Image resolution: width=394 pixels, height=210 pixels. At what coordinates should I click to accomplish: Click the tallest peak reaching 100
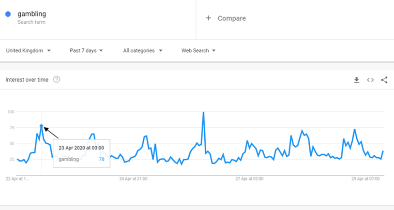click(x=203, y=112)
